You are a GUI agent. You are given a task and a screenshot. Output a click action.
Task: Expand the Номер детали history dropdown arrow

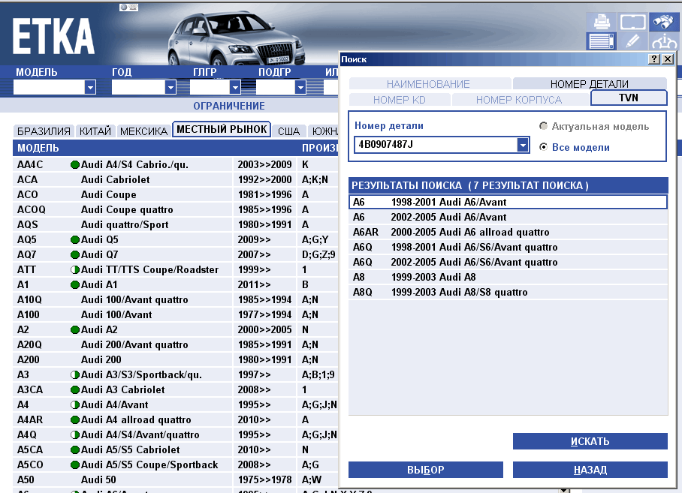[523, 145]
